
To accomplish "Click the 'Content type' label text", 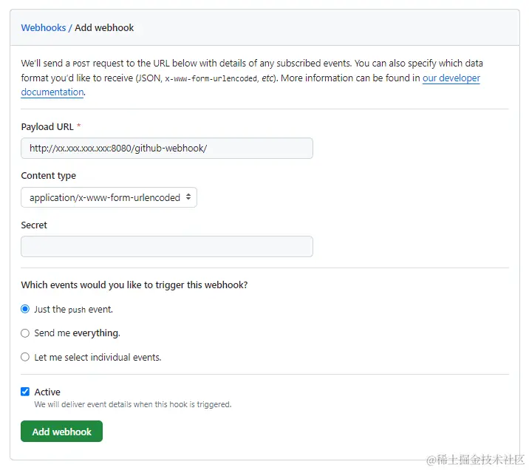I will tap(48, 176).
